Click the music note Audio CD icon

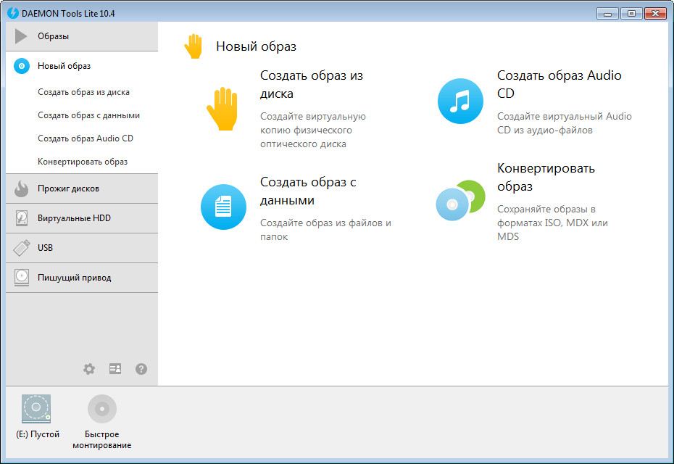coord(460,101)
